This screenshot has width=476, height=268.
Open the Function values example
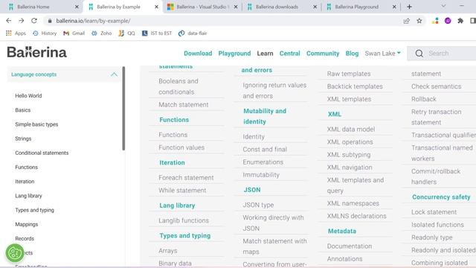(181, 147)
